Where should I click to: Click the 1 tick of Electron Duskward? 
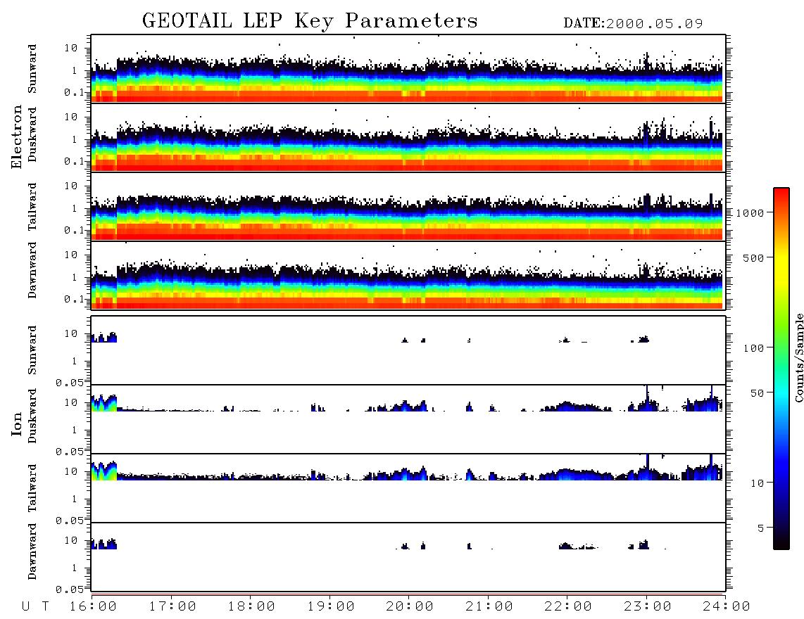point(75,139)
